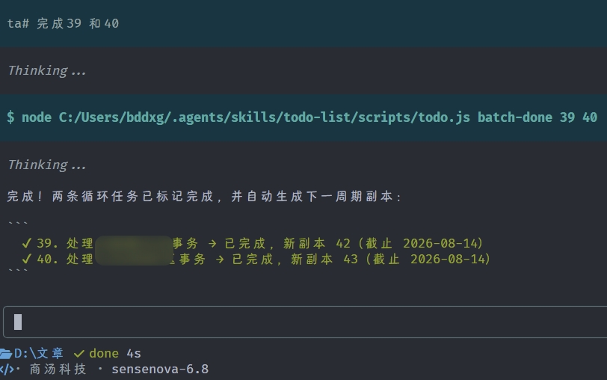The image size is (607, 380).
Task: Click the D:\文章 working directory path
Action: (x=39, y=353)
